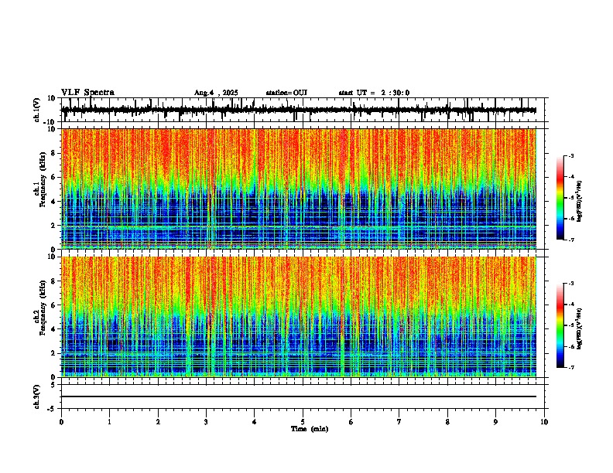Click the ch.1 "Frequency (kHz)" axis label
613x473 pixels.
(x=43, y=180)
